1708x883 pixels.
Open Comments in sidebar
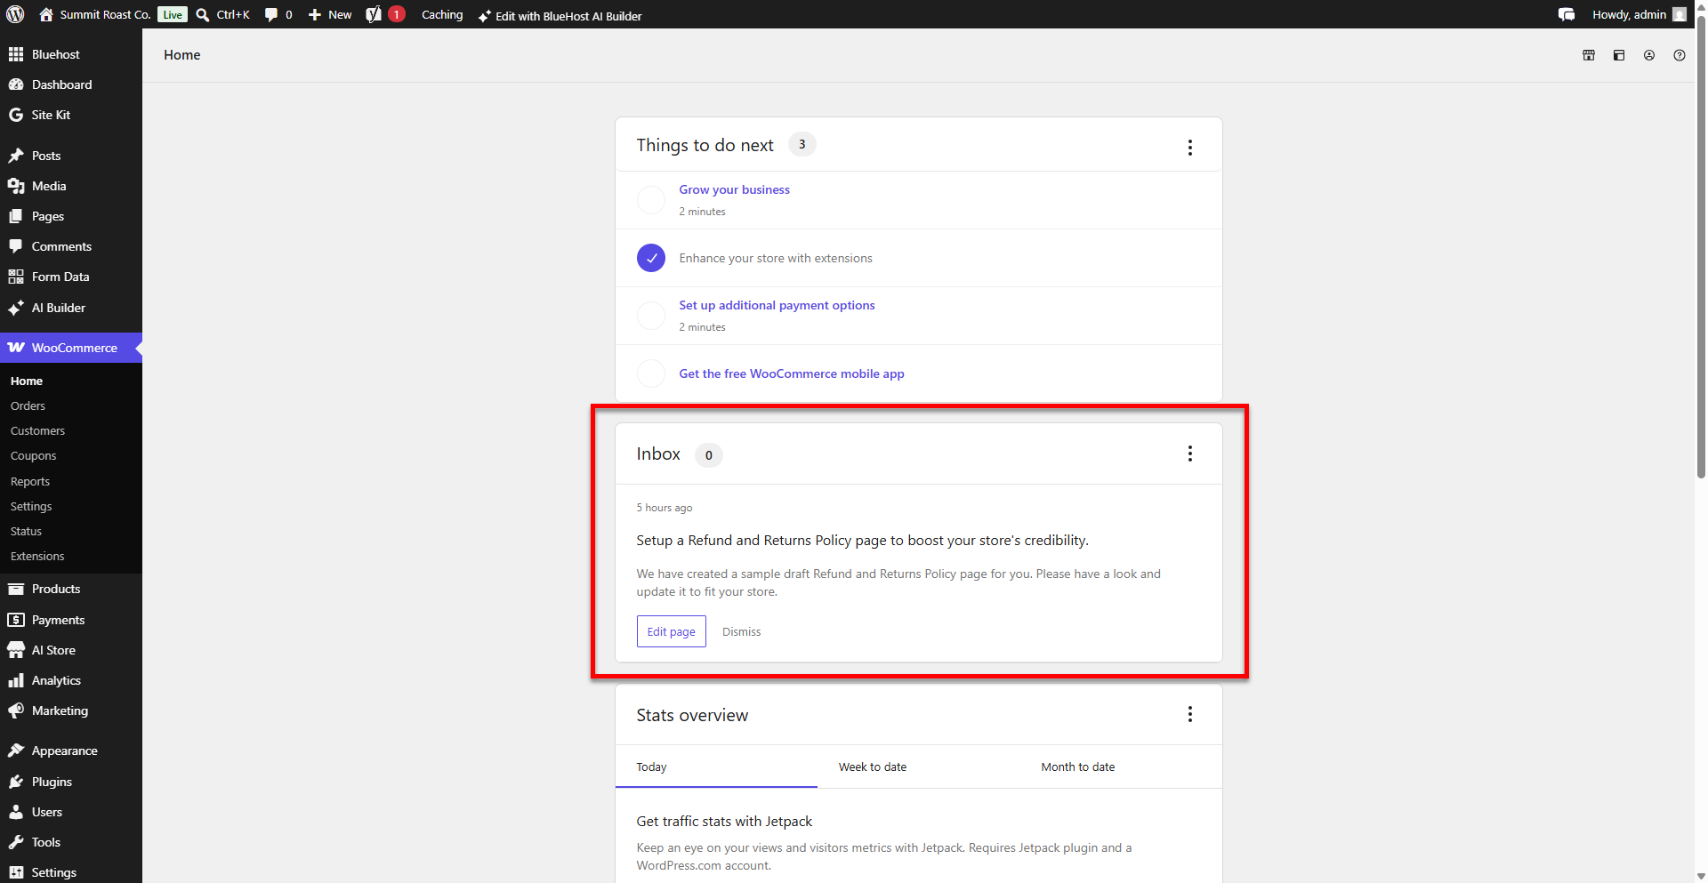coord(71,246)
